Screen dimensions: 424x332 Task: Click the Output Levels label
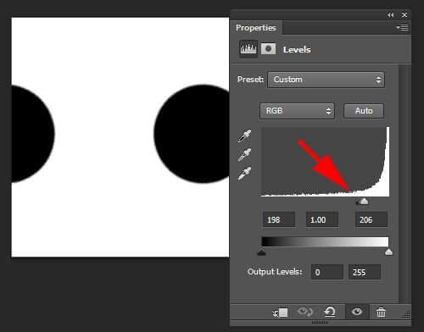click(275, 272)
